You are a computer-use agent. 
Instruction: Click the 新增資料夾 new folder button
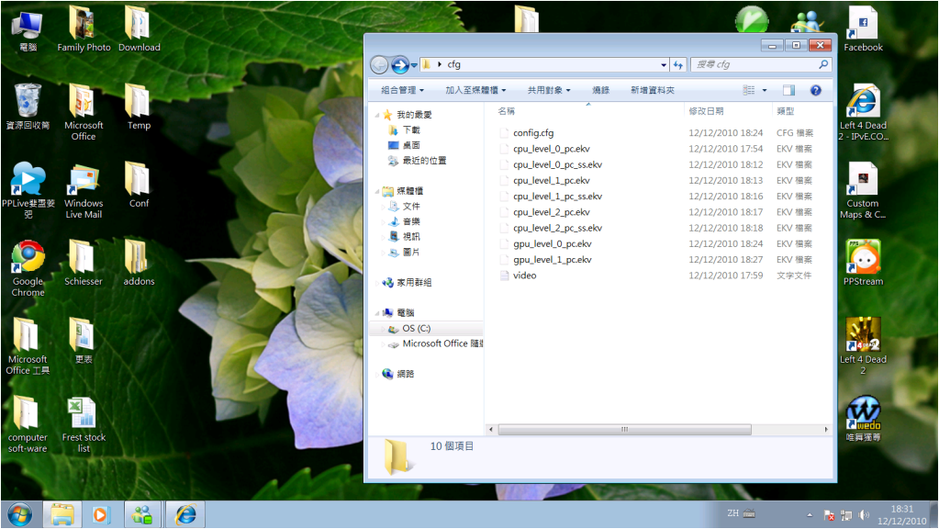point(652,90)
